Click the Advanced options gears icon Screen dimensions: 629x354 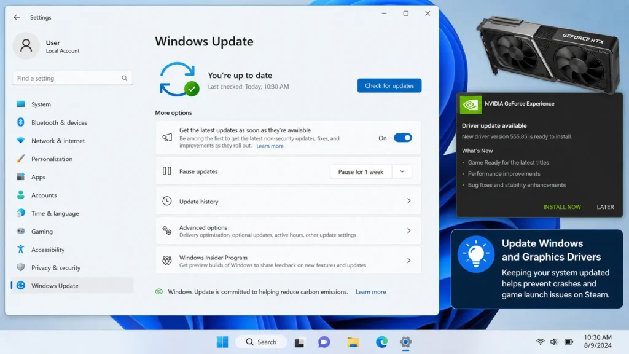click(167, 230)
